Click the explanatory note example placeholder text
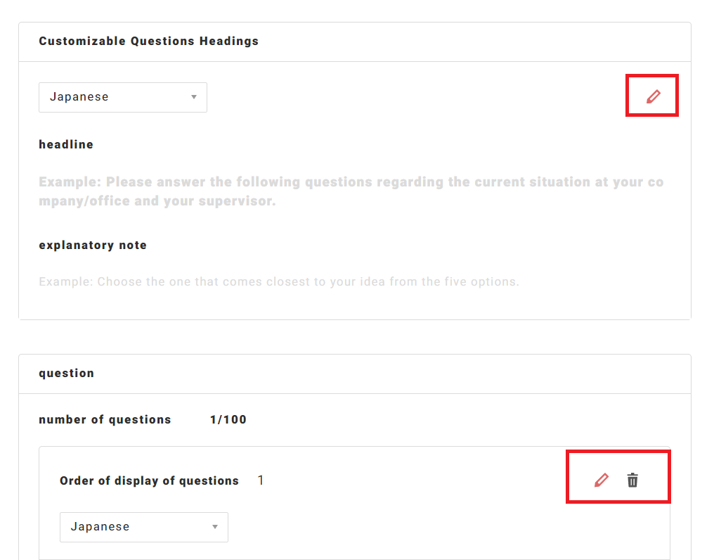 [279, 282]
